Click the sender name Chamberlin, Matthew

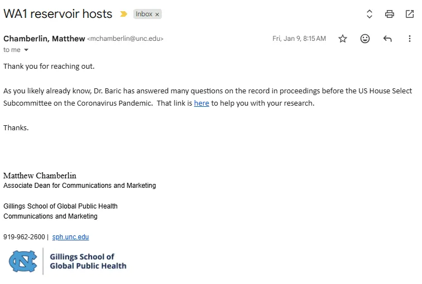[x=44, y=39]
